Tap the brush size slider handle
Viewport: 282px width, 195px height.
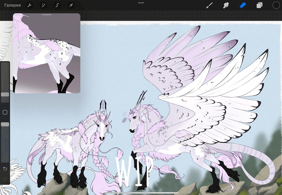[x=5, y=94]
